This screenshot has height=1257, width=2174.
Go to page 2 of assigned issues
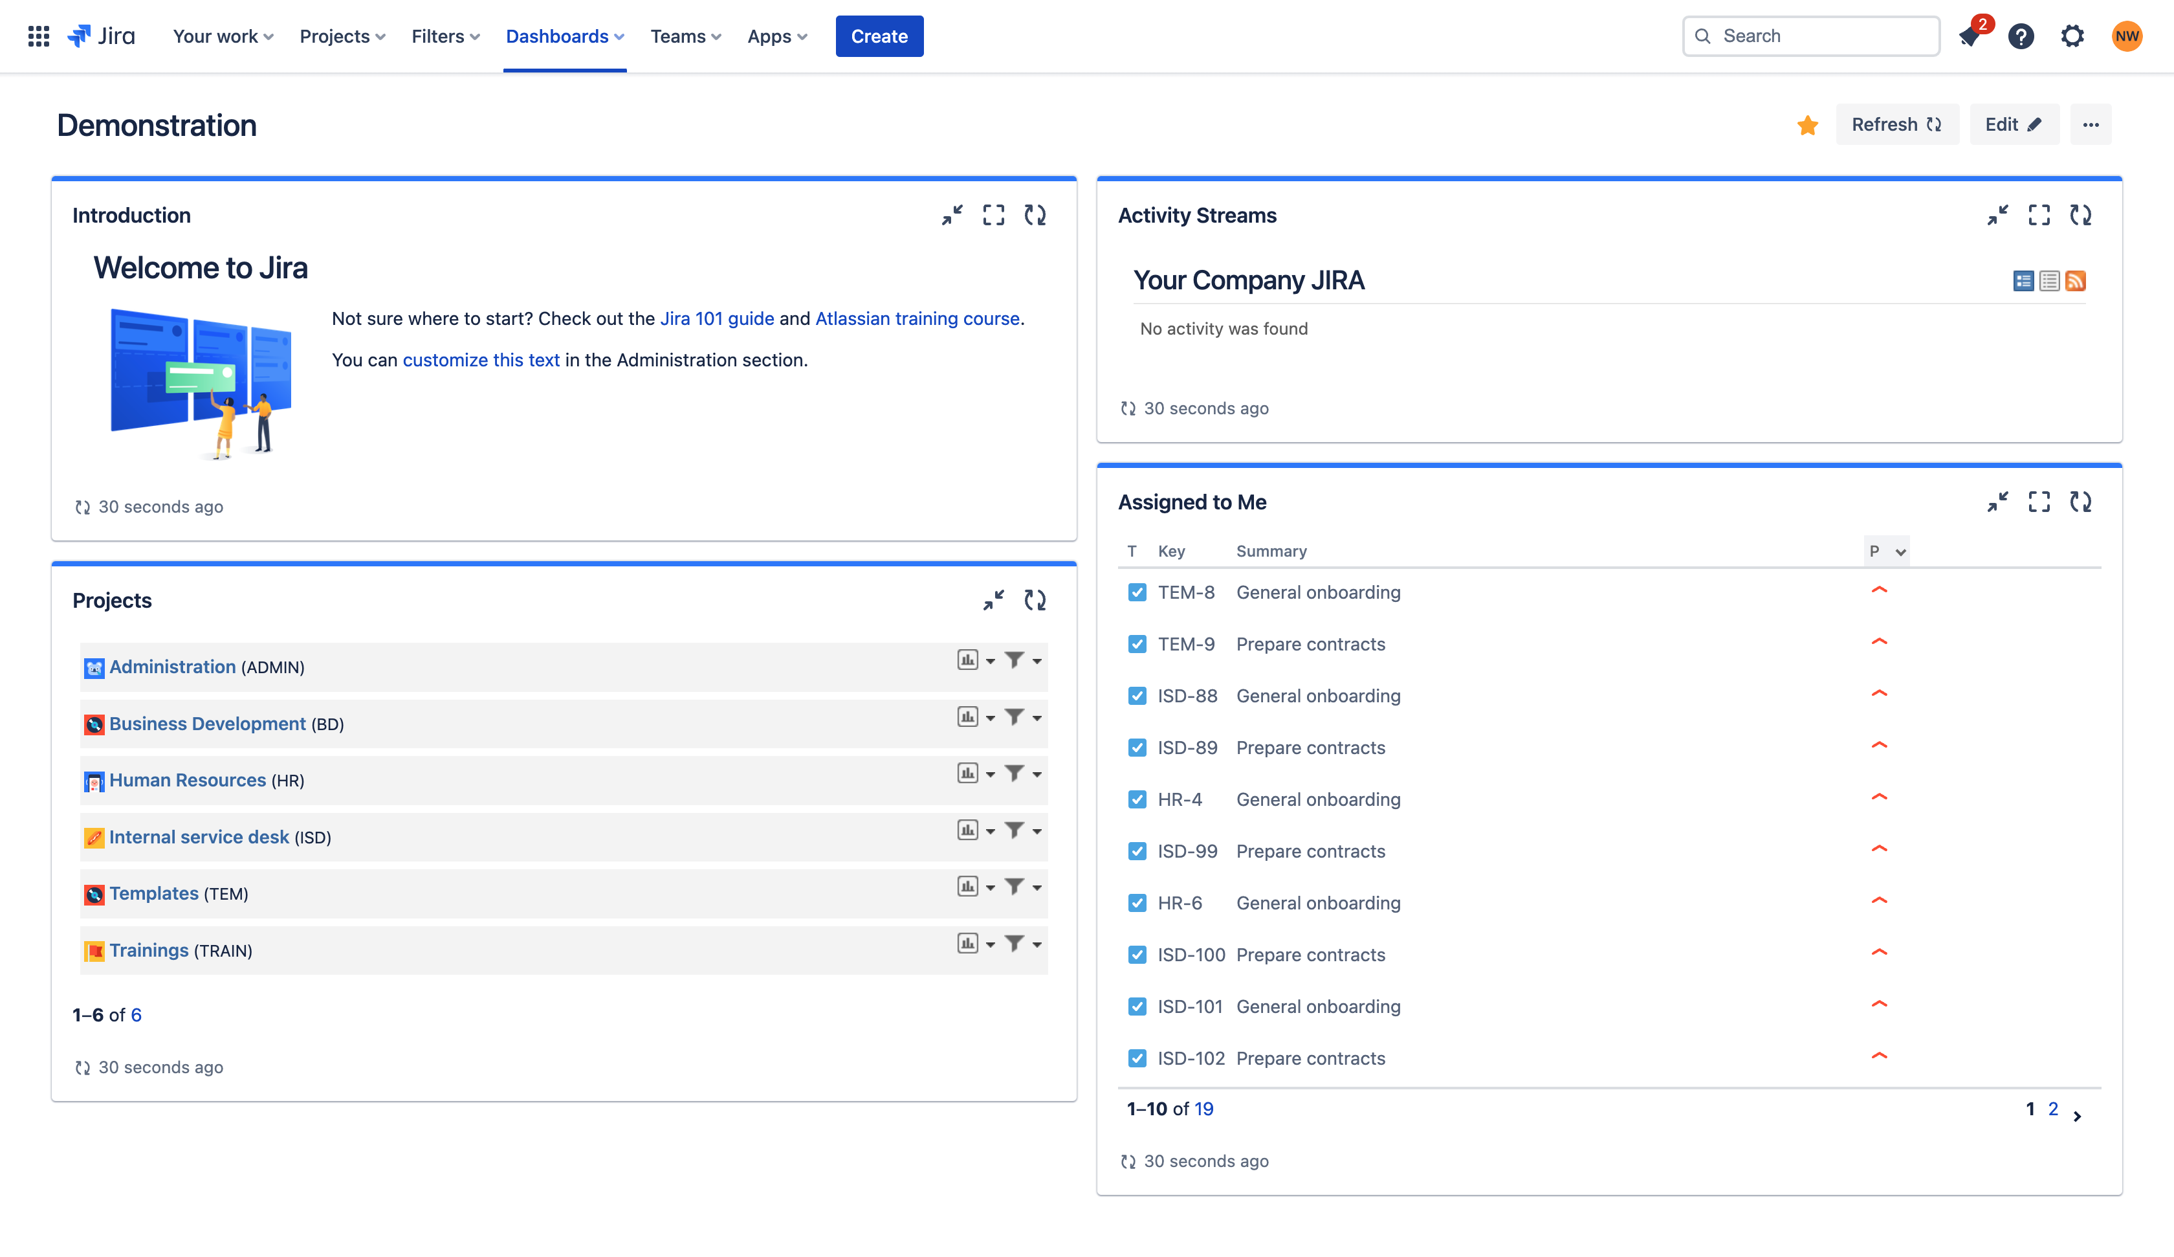(2052, 1109)
